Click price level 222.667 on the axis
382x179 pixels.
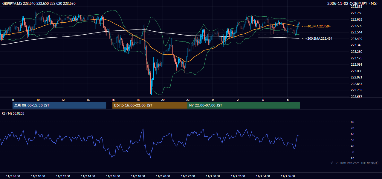coord(356,97)
